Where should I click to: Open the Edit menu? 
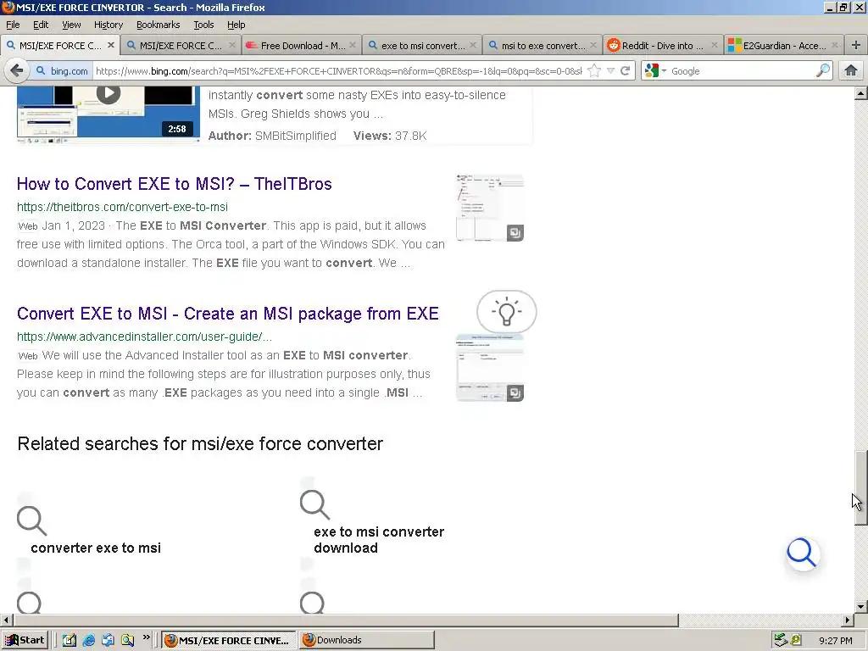coord(41,25)
